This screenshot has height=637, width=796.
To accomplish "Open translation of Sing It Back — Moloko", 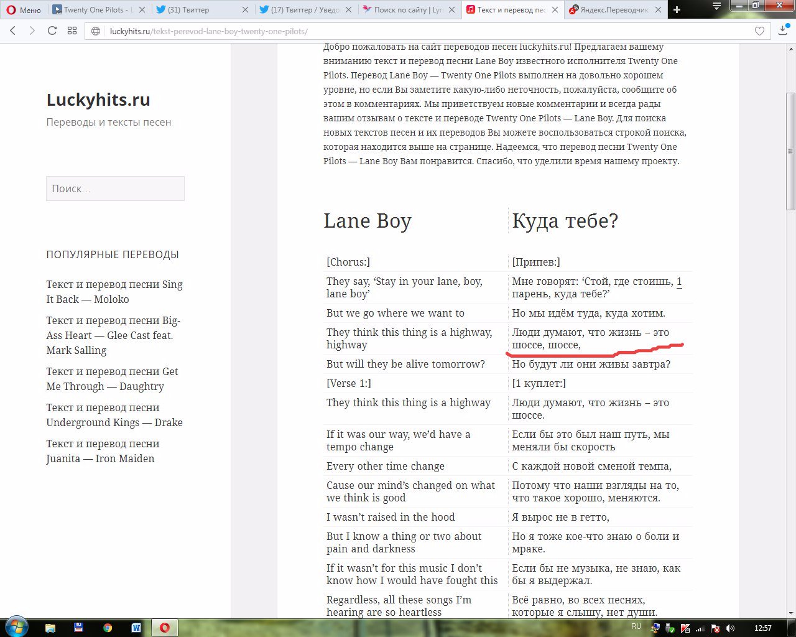I will pyautogui.click(x=114, y=292).
